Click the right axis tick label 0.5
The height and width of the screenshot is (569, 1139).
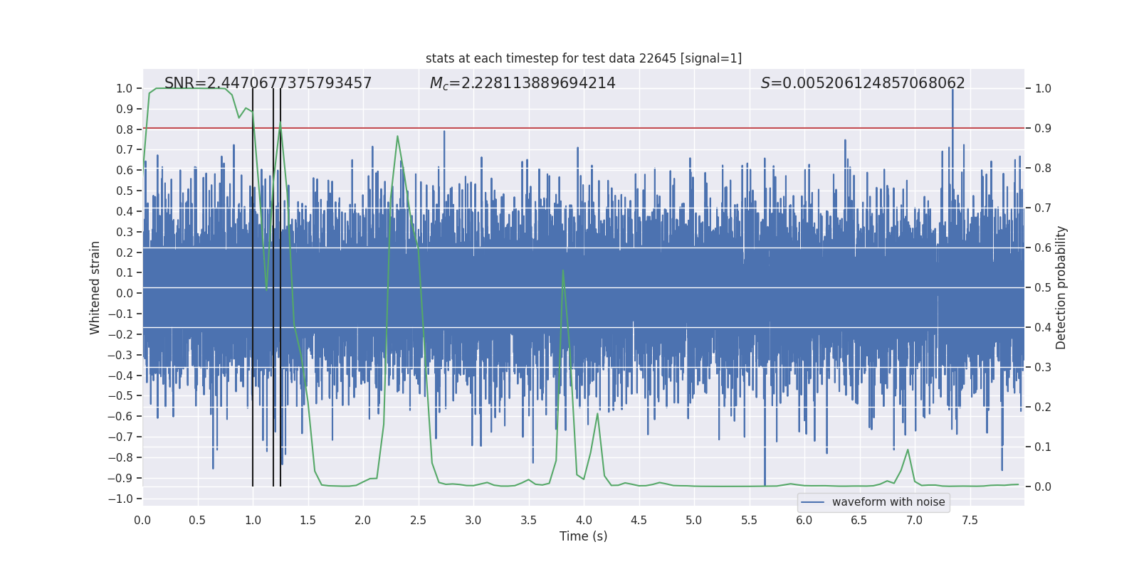coord(1043,287)
